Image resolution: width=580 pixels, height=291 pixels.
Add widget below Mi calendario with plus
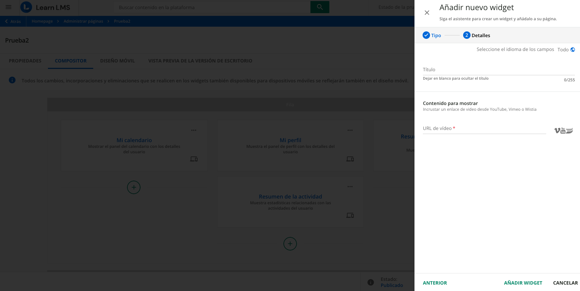pyautogui.click(x=134, y=187)
